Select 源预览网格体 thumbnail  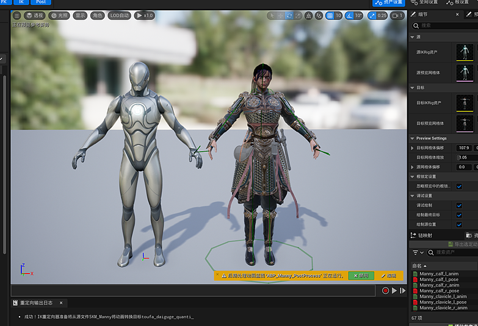465,73
